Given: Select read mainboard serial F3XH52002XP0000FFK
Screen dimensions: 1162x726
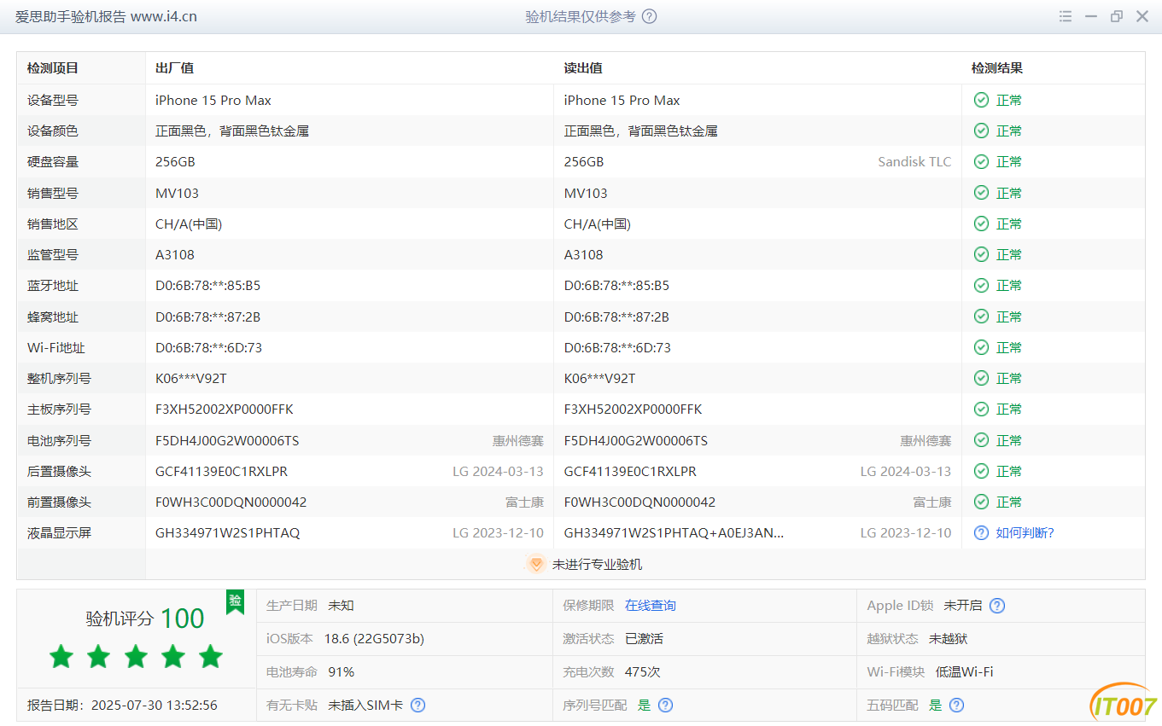Looking at the screenshot, I should click(634, 409).
